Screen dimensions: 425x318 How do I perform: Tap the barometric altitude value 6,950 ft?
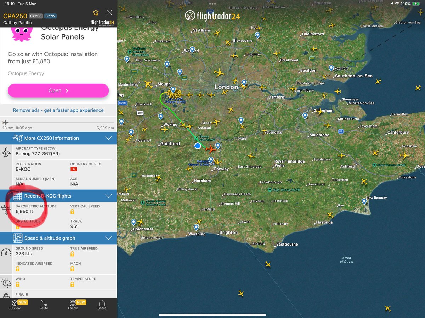(x=24, y=212)
